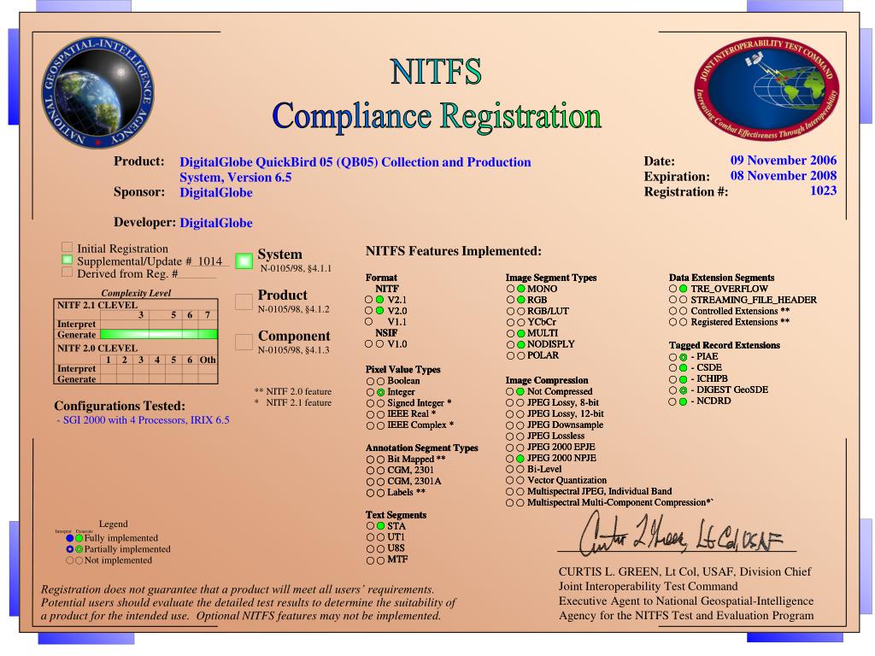Click the green circle beside MONO
Screen dimensions: 875x656
[520, 289]
